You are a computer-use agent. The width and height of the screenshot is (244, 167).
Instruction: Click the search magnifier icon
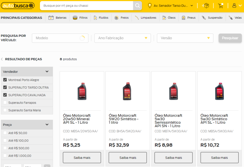[137, 6]
